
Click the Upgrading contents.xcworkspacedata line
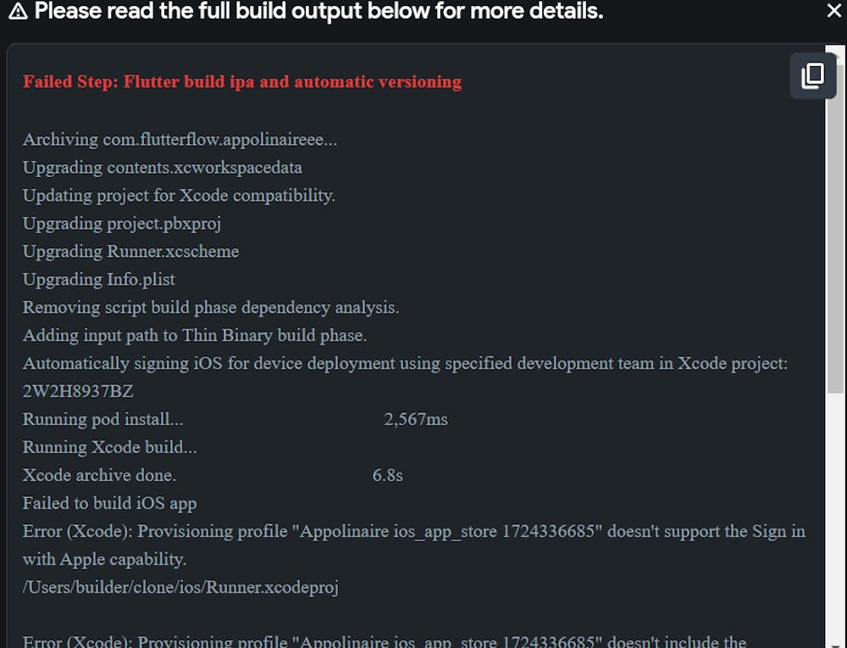[162, 168]
